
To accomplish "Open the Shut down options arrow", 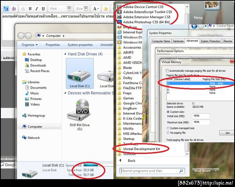I will pos(216,171).
